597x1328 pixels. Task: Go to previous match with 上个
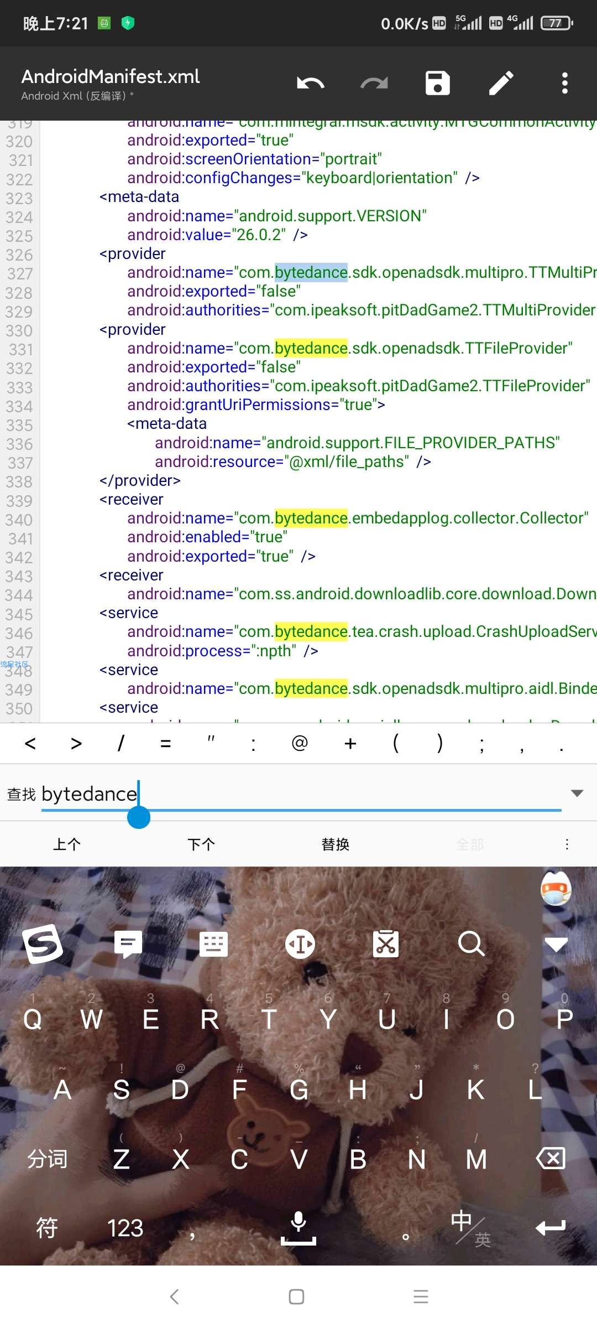click(67, 844)
